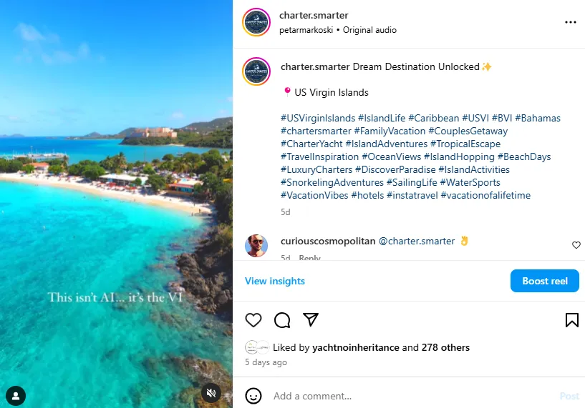Open the #USVirginIslands hashtag
Viewport: 585px width, 408px height.
(x=318, y=118)
